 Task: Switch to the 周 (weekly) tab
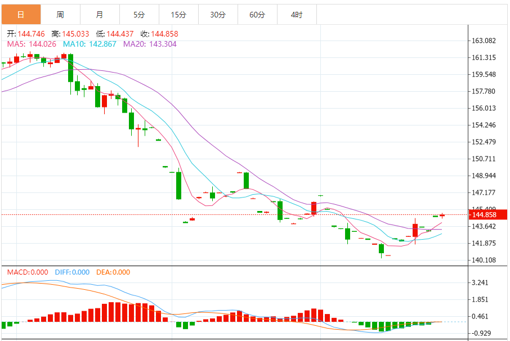60,15
